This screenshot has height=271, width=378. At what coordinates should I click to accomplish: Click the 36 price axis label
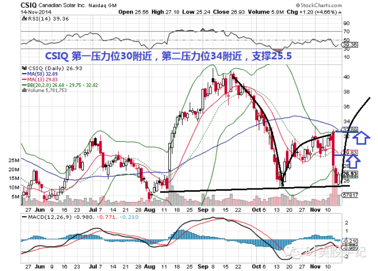[347, 107]
